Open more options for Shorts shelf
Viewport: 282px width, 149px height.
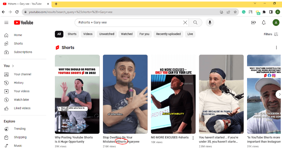pyautogui.click(x=276, y=47)
